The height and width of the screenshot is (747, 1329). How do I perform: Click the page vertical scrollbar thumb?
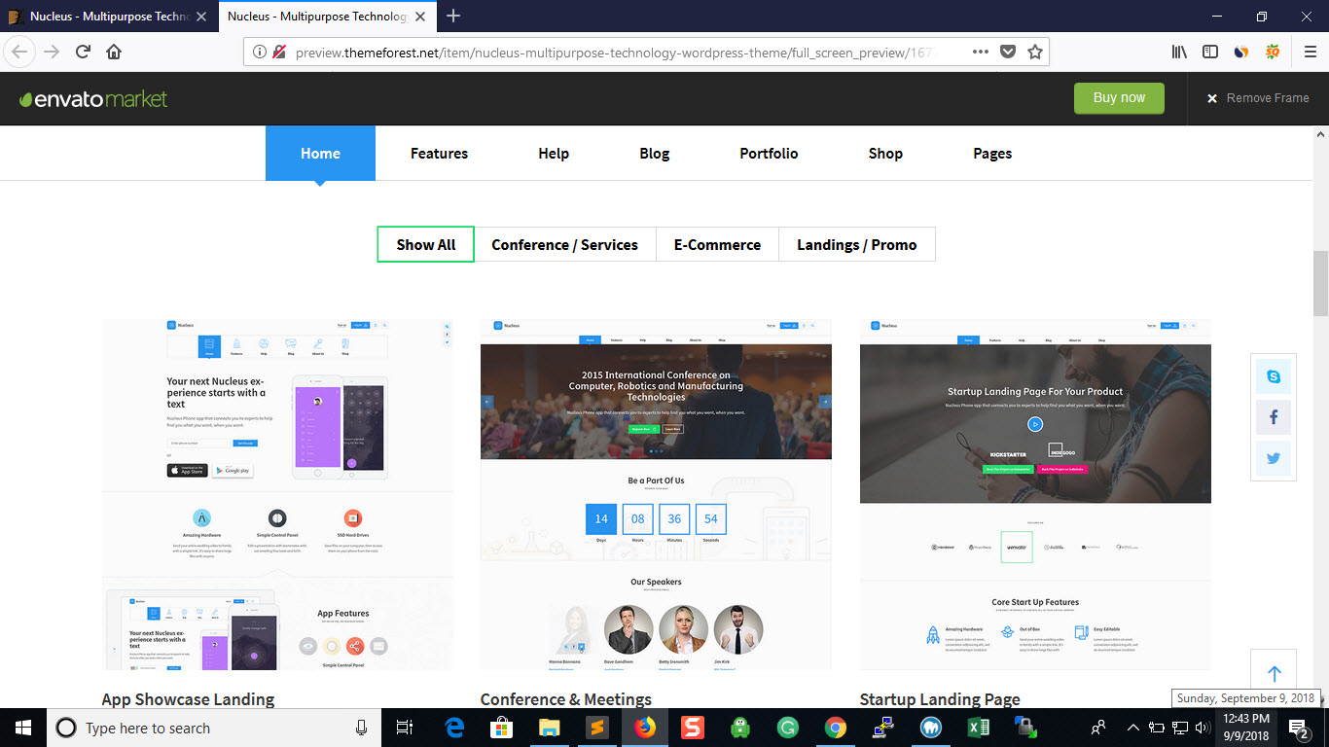tap(1320, 282)
